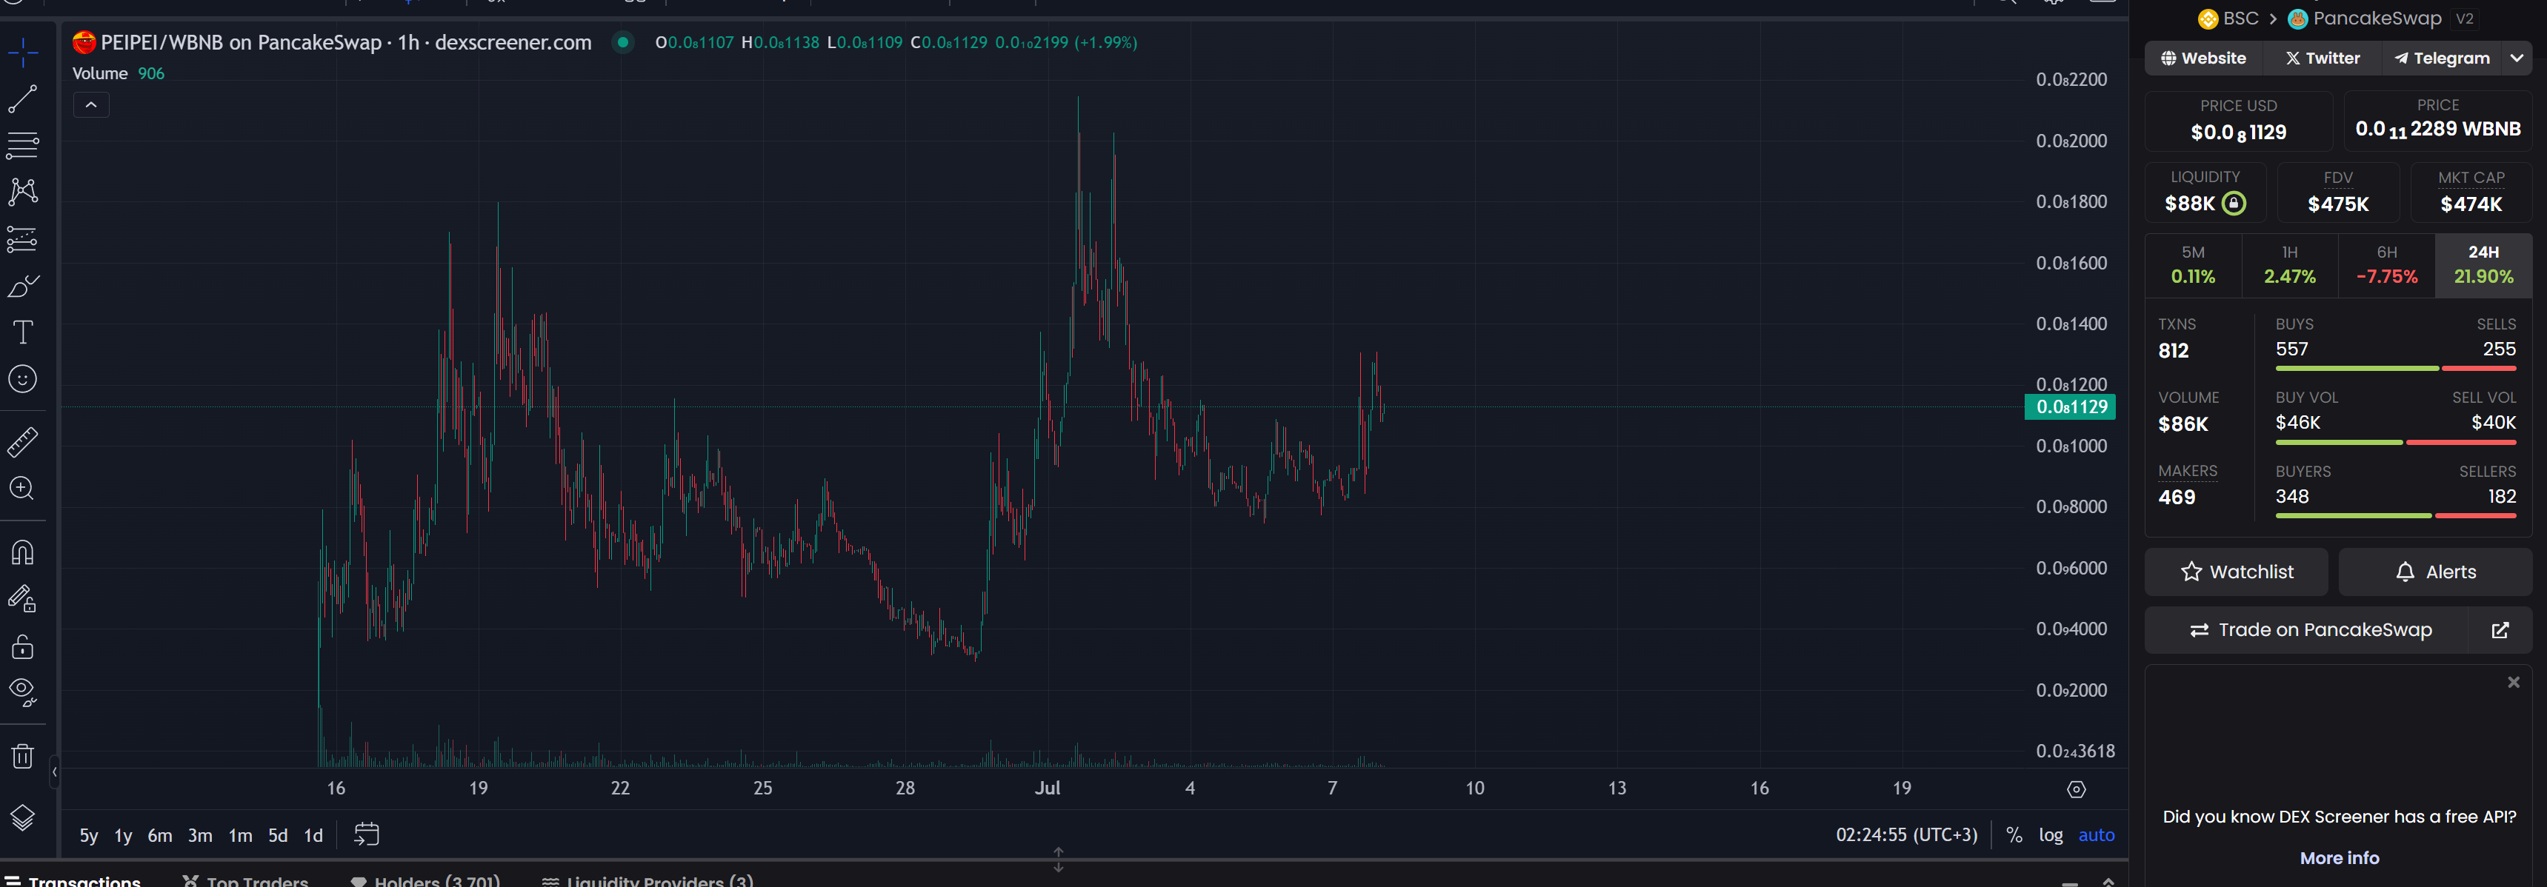
Task: Collapse the drawing toolbar side arrow
Action: coord(54,771)
